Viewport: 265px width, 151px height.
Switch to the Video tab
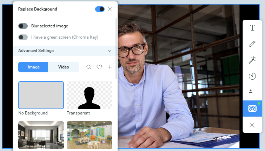(64, 67)
